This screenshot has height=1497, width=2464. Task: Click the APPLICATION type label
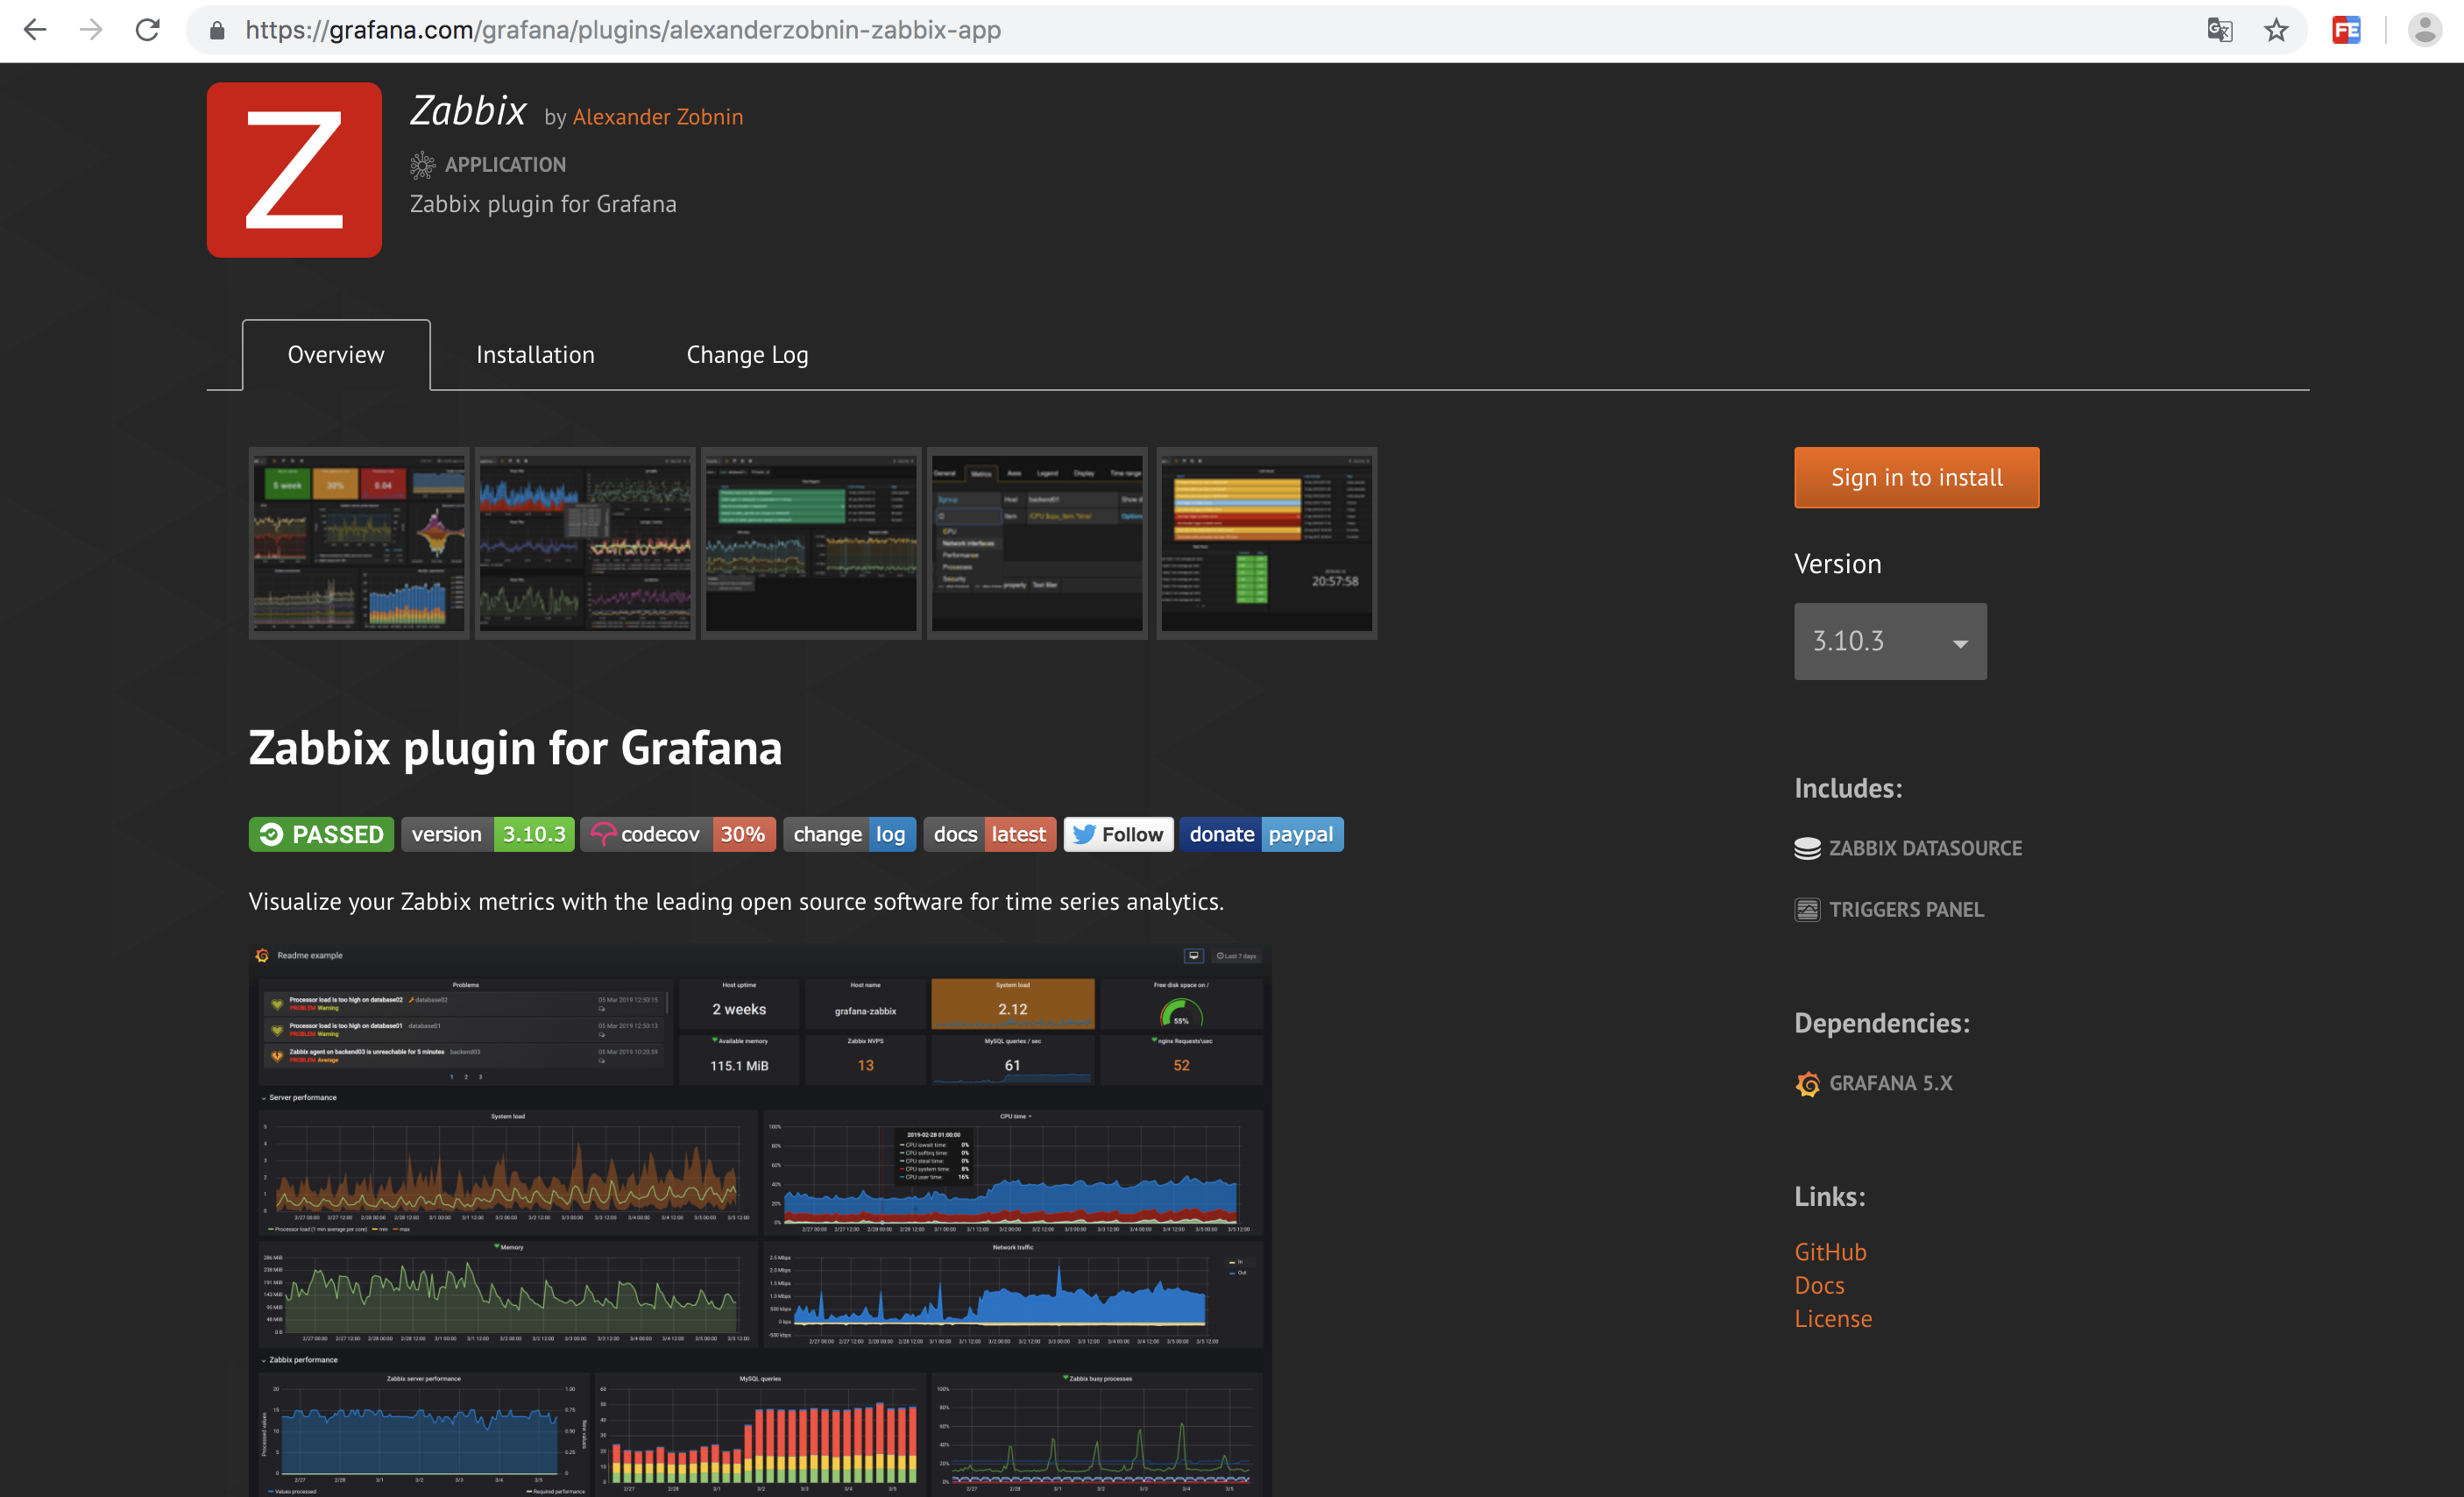(x=505, y=165)
